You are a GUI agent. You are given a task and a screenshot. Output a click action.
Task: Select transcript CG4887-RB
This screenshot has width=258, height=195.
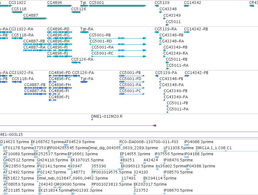click(x=34, y=41)
